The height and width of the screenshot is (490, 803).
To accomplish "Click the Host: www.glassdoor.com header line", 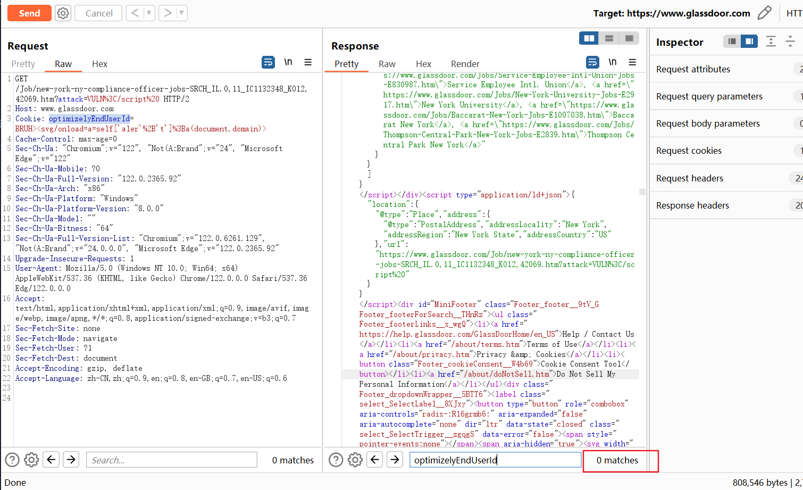I will [64, 109].
